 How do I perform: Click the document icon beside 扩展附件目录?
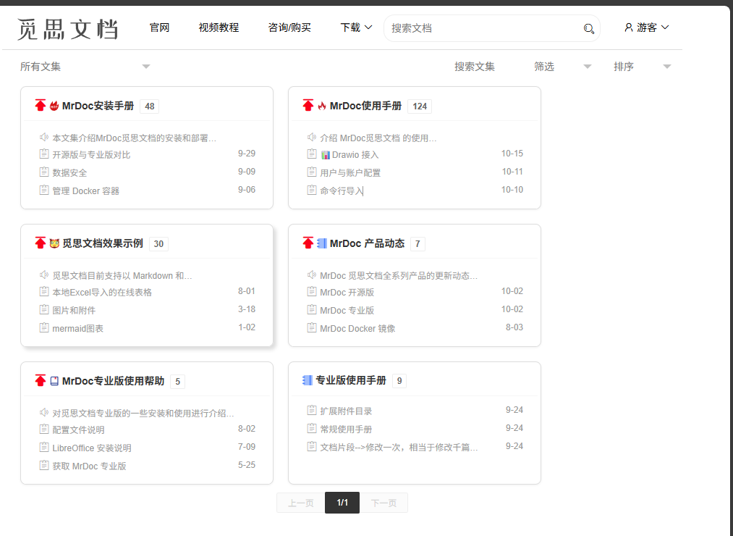312,410
